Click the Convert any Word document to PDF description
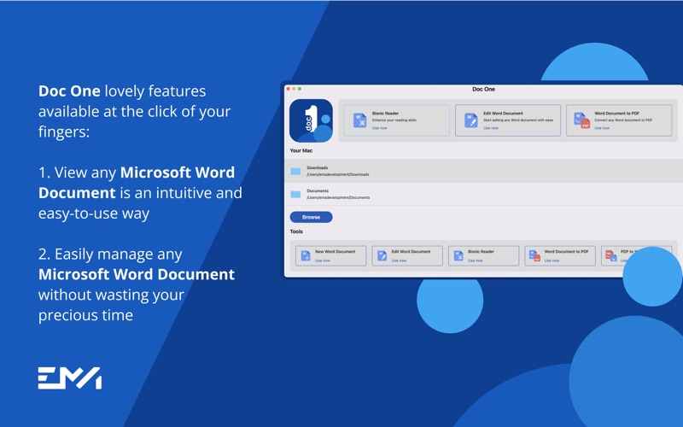This screenshot has height=427, width=683. coord(623,120)
